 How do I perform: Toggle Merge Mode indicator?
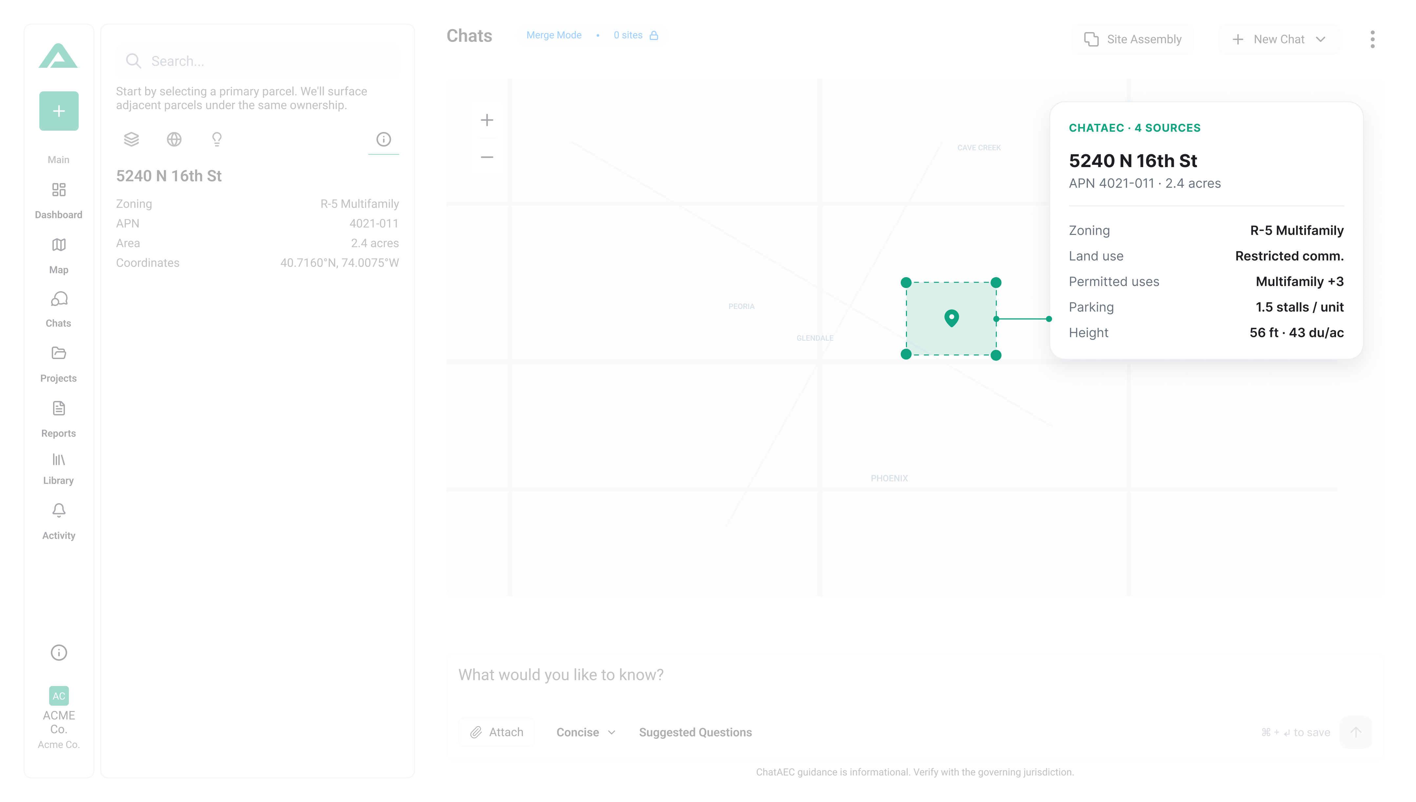click(554, 35)
